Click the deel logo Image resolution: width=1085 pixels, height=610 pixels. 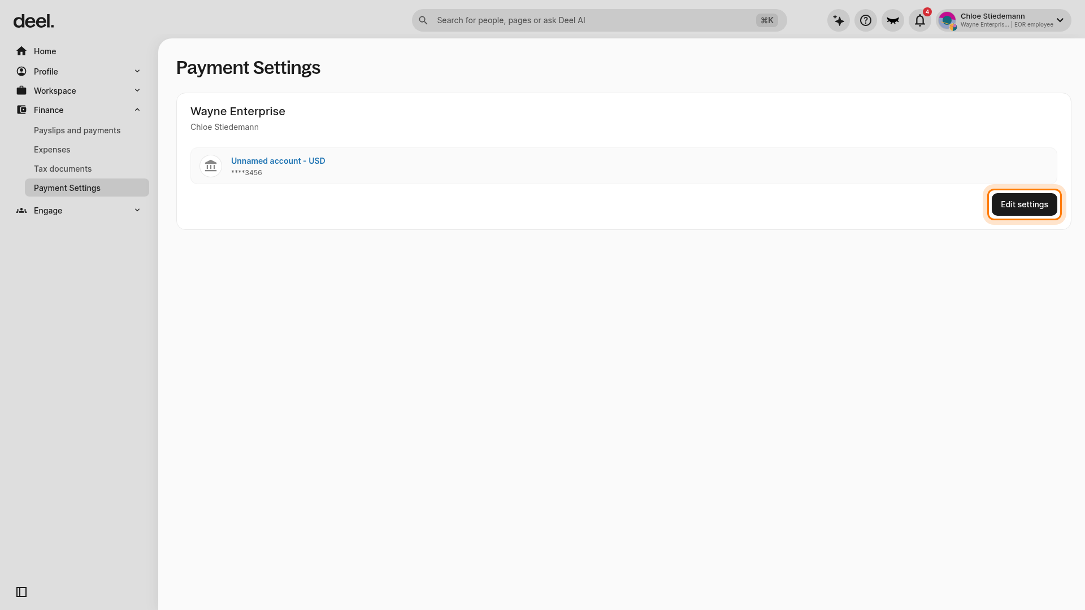[33, 21]
